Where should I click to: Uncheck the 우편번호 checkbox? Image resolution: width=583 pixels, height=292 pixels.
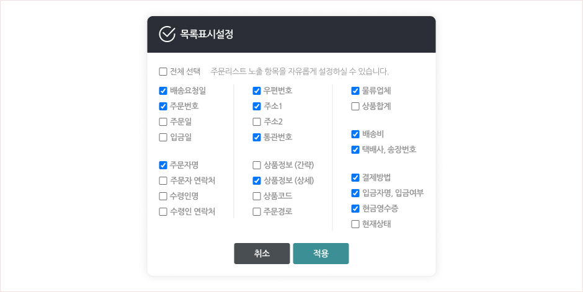coord(257,91)
